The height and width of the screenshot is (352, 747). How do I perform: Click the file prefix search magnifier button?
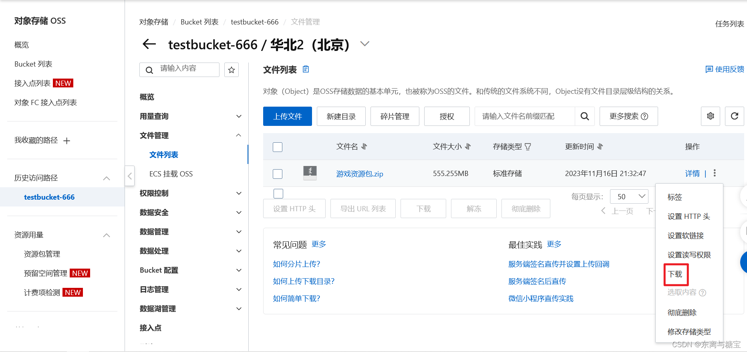585,116
